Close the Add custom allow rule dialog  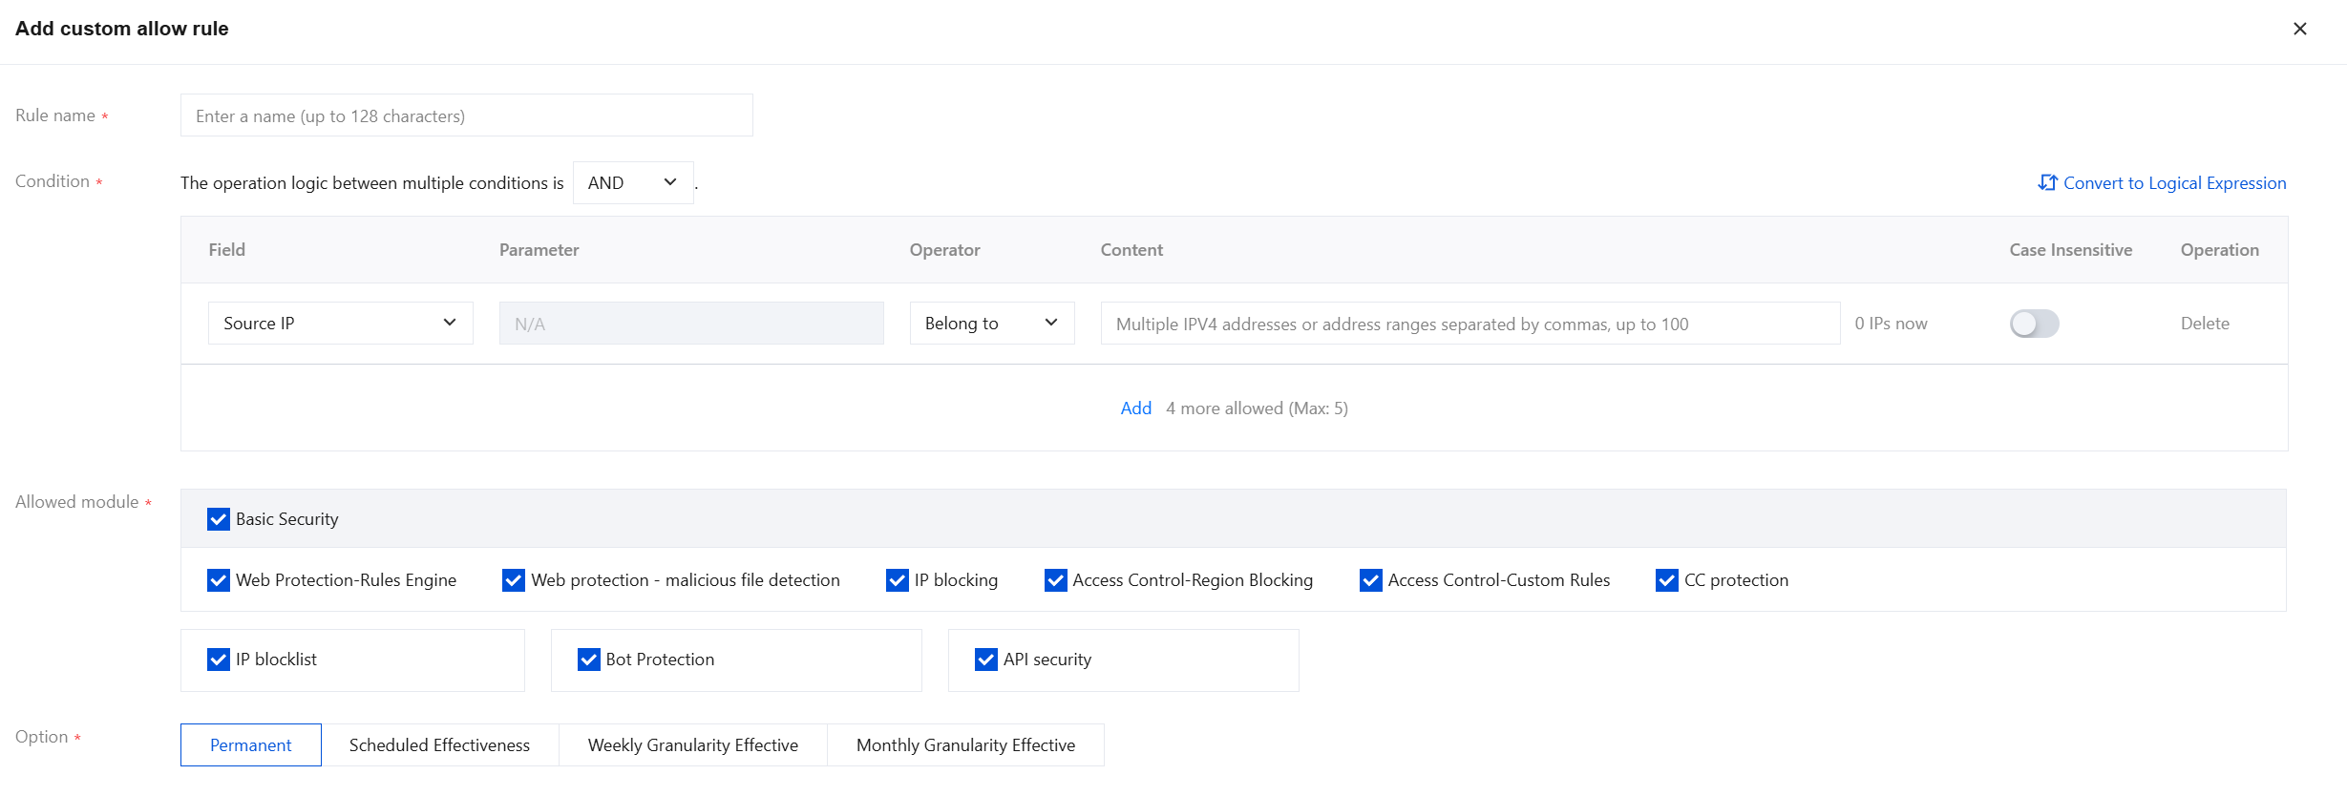pos(2299,29)
